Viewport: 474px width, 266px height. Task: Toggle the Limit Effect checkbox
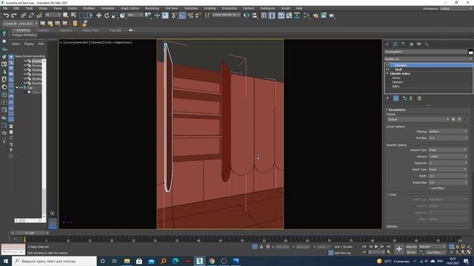point(429,188)
